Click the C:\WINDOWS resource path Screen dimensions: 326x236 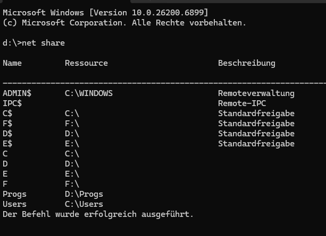89,93
